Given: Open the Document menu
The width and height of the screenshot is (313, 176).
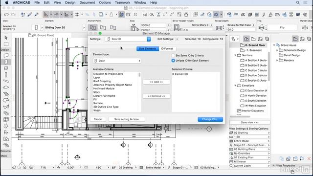Looking at the screenshot, I should point(87,2).
